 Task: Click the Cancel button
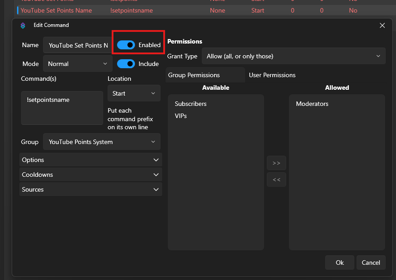click(371, 262)
